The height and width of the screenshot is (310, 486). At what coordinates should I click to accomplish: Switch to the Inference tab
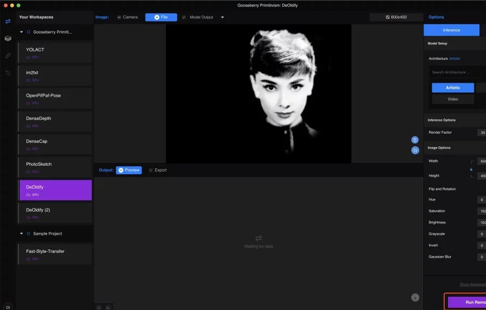click(x=451, y=30)
